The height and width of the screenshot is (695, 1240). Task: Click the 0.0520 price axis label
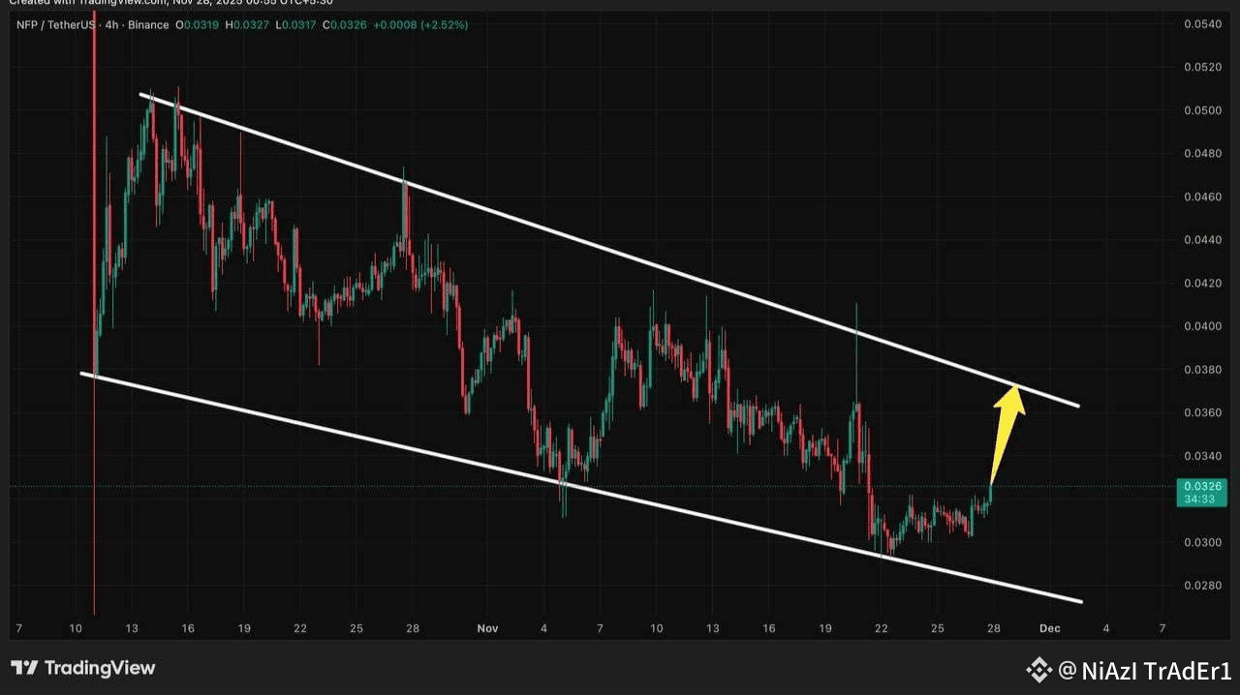tap(1202, 67)
